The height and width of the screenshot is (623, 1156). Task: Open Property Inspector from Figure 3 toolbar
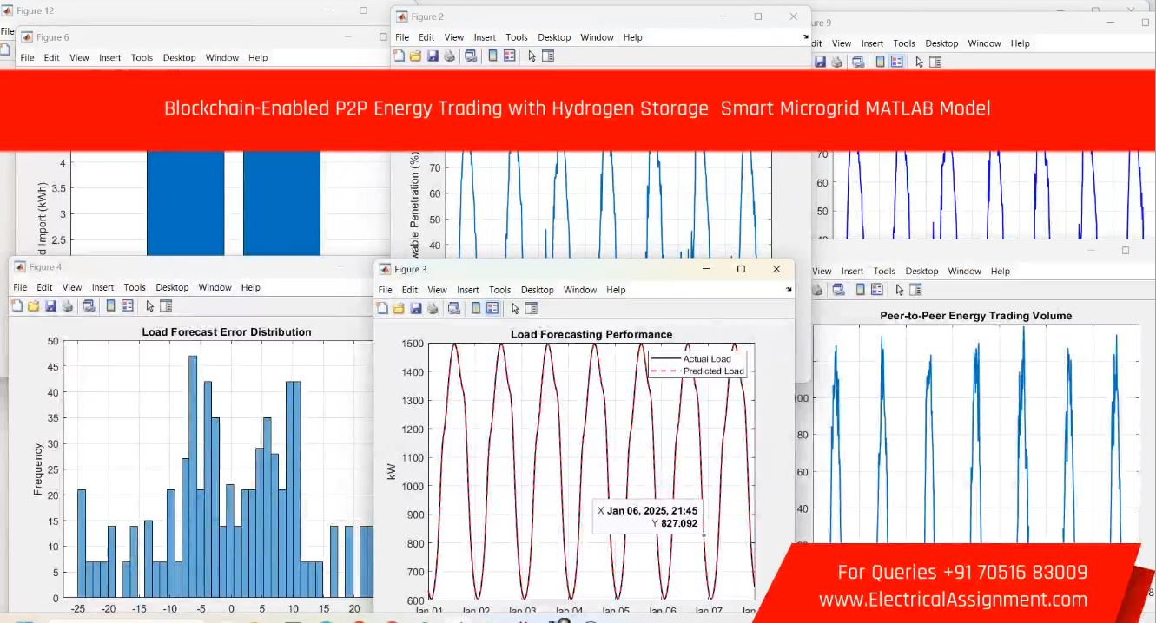(532, 308)
